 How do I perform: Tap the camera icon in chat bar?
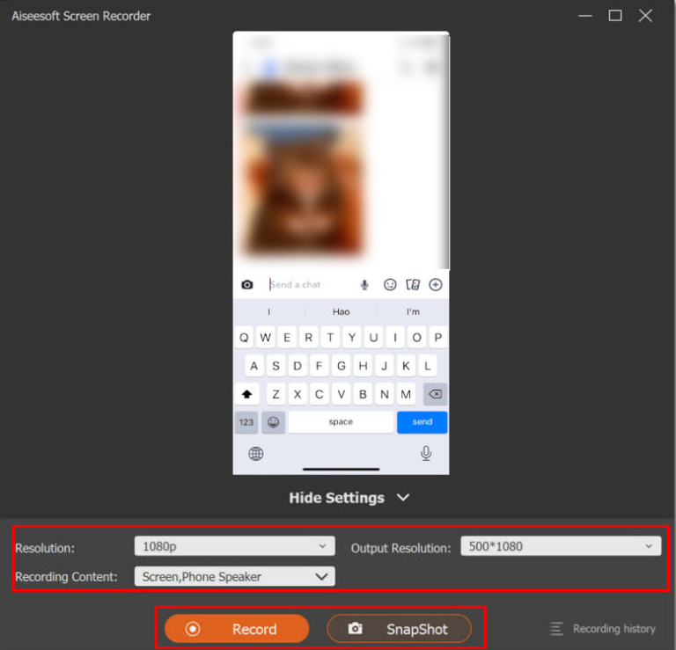pyautogui.click(x=247, y=285)
